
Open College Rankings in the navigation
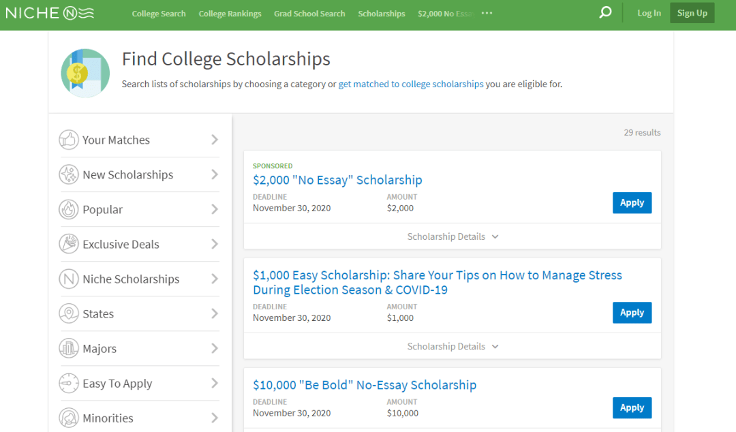coord(230,14)
